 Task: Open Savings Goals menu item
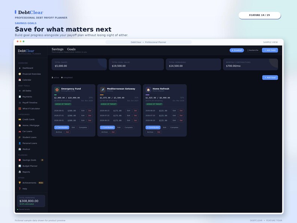pyautogui.click(x=31, y=160)
